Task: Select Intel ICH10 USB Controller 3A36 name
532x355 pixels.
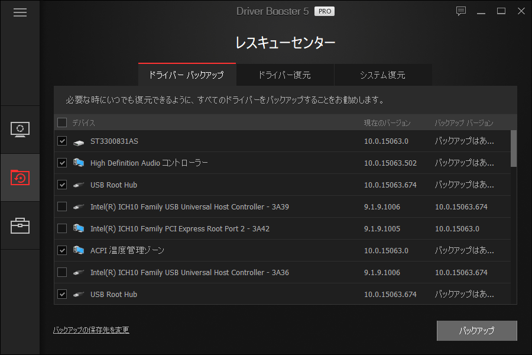Action: 190,272
